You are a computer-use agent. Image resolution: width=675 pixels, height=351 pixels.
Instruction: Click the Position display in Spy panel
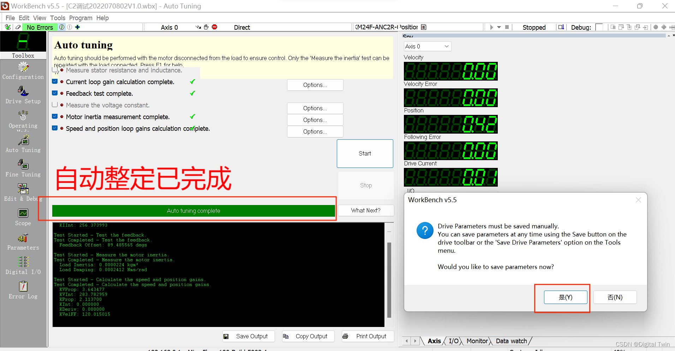[x=451, y=124]
